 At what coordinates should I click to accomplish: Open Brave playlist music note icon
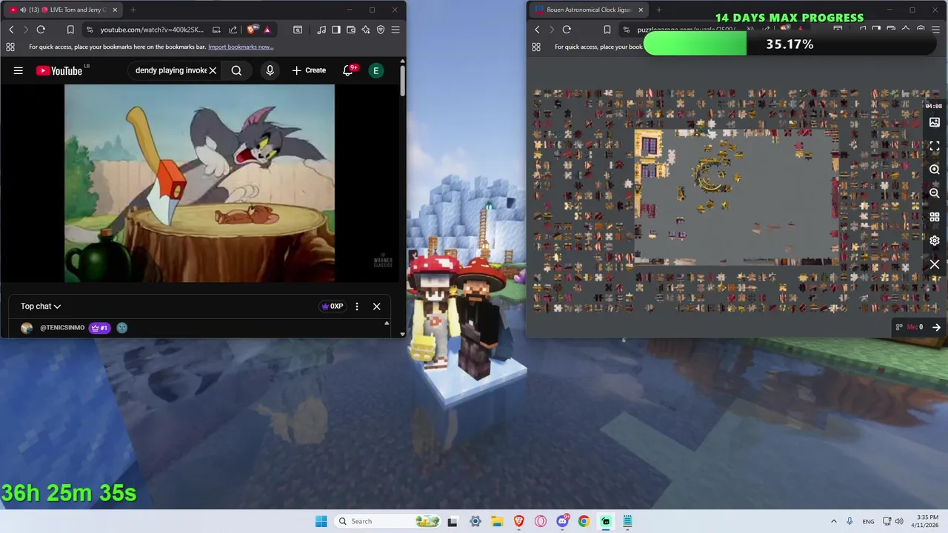click(x=321, y=30)
